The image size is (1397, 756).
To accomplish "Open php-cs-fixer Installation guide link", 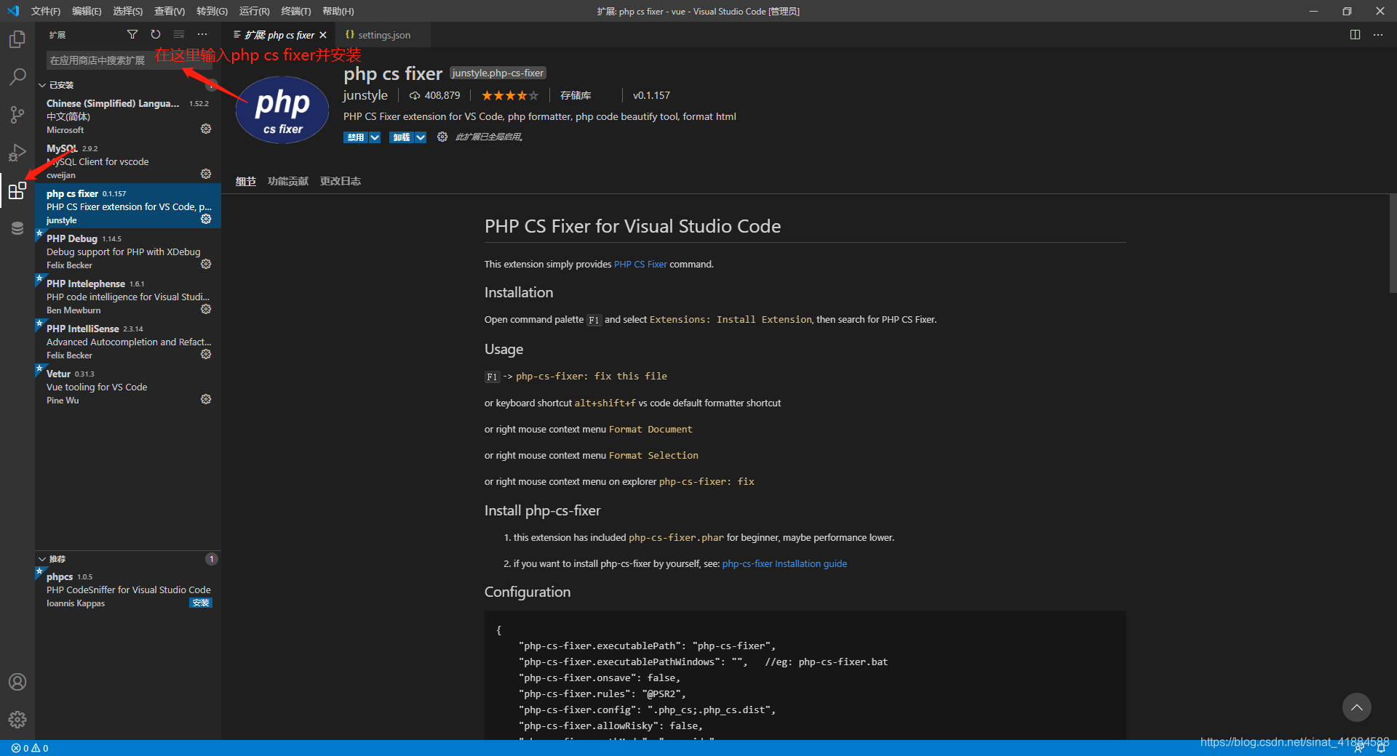I will [x=784, y=563].
